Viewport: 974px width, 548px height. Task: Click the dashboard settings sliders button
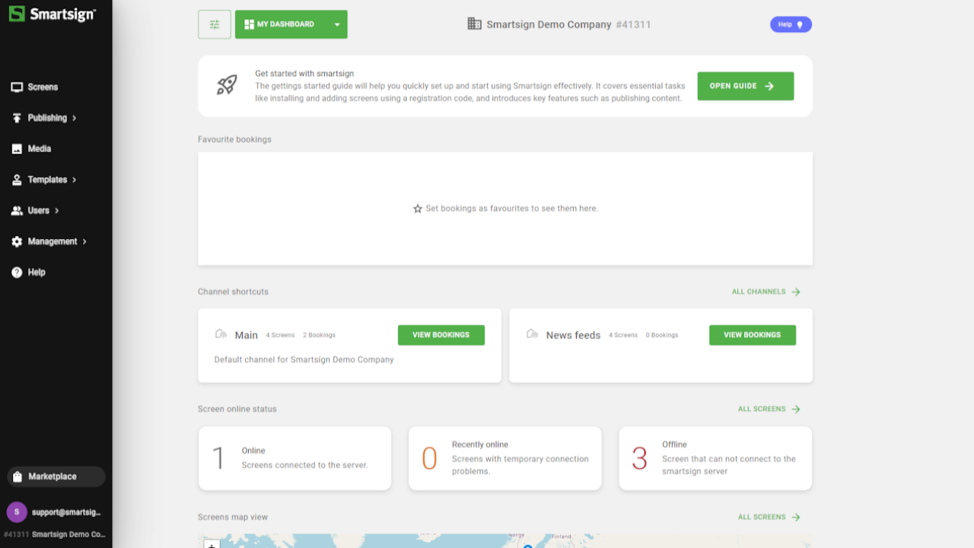tap(215, 24)
